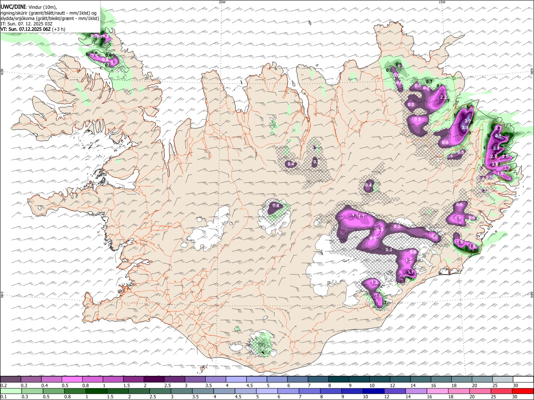The height and width of the screenshot is (400, 534).
Task: Select upper legend swatch starting at 0.3
Action: tap(31, 379)
